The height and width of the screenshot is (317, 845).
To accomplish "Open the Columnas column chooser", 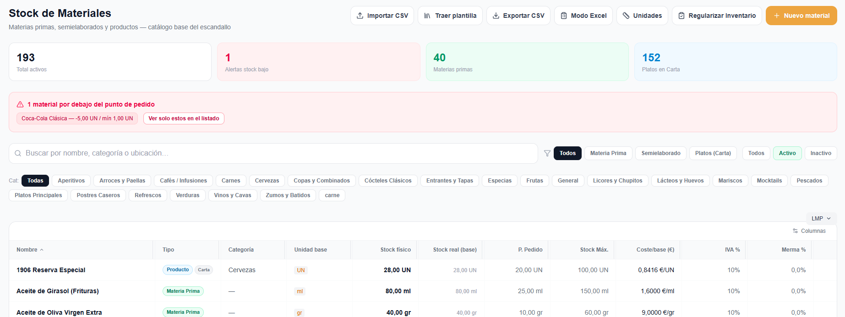I will (809, 231).
